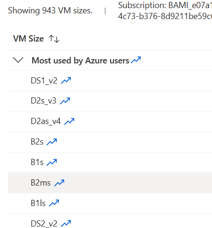Click trending icon beside DS2_v2
This screenshot has height=228, width=212.
tap(66, 223)
